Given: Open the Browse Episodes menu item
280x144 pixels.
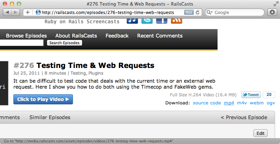Looking at the screenshot, I should coord(26,36).
